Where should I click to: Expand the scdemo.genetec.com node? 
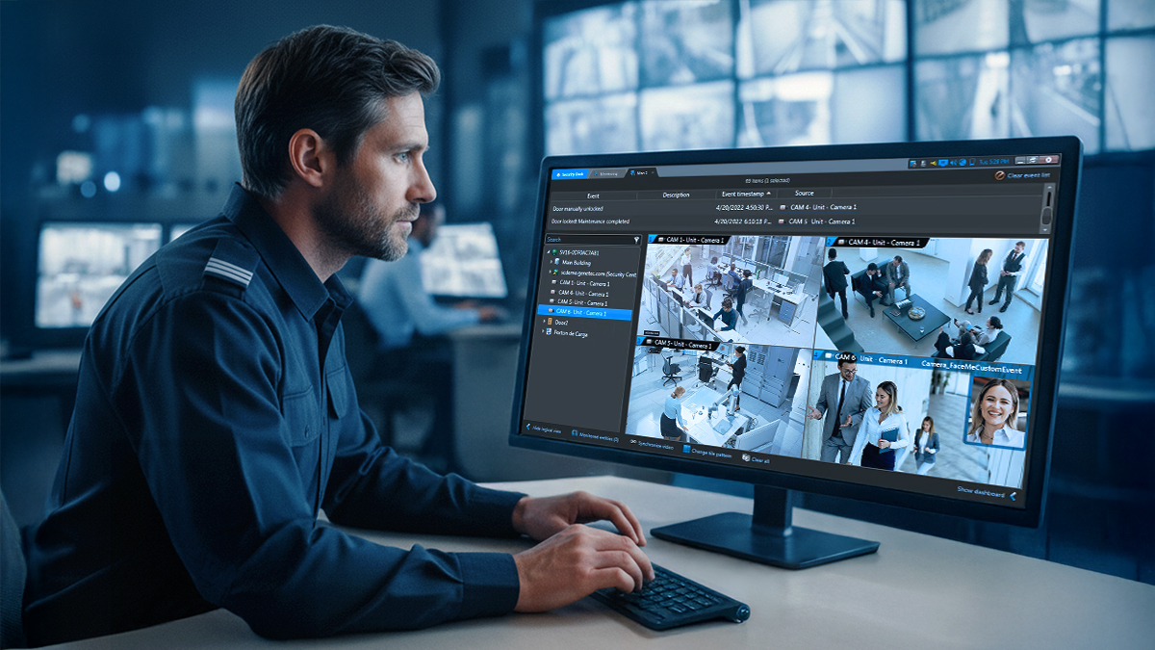[x=551, y=273]
